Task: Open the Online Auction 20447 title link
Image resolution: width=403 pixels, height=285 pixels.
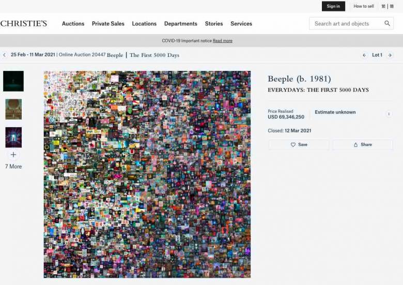Action: 143,55
